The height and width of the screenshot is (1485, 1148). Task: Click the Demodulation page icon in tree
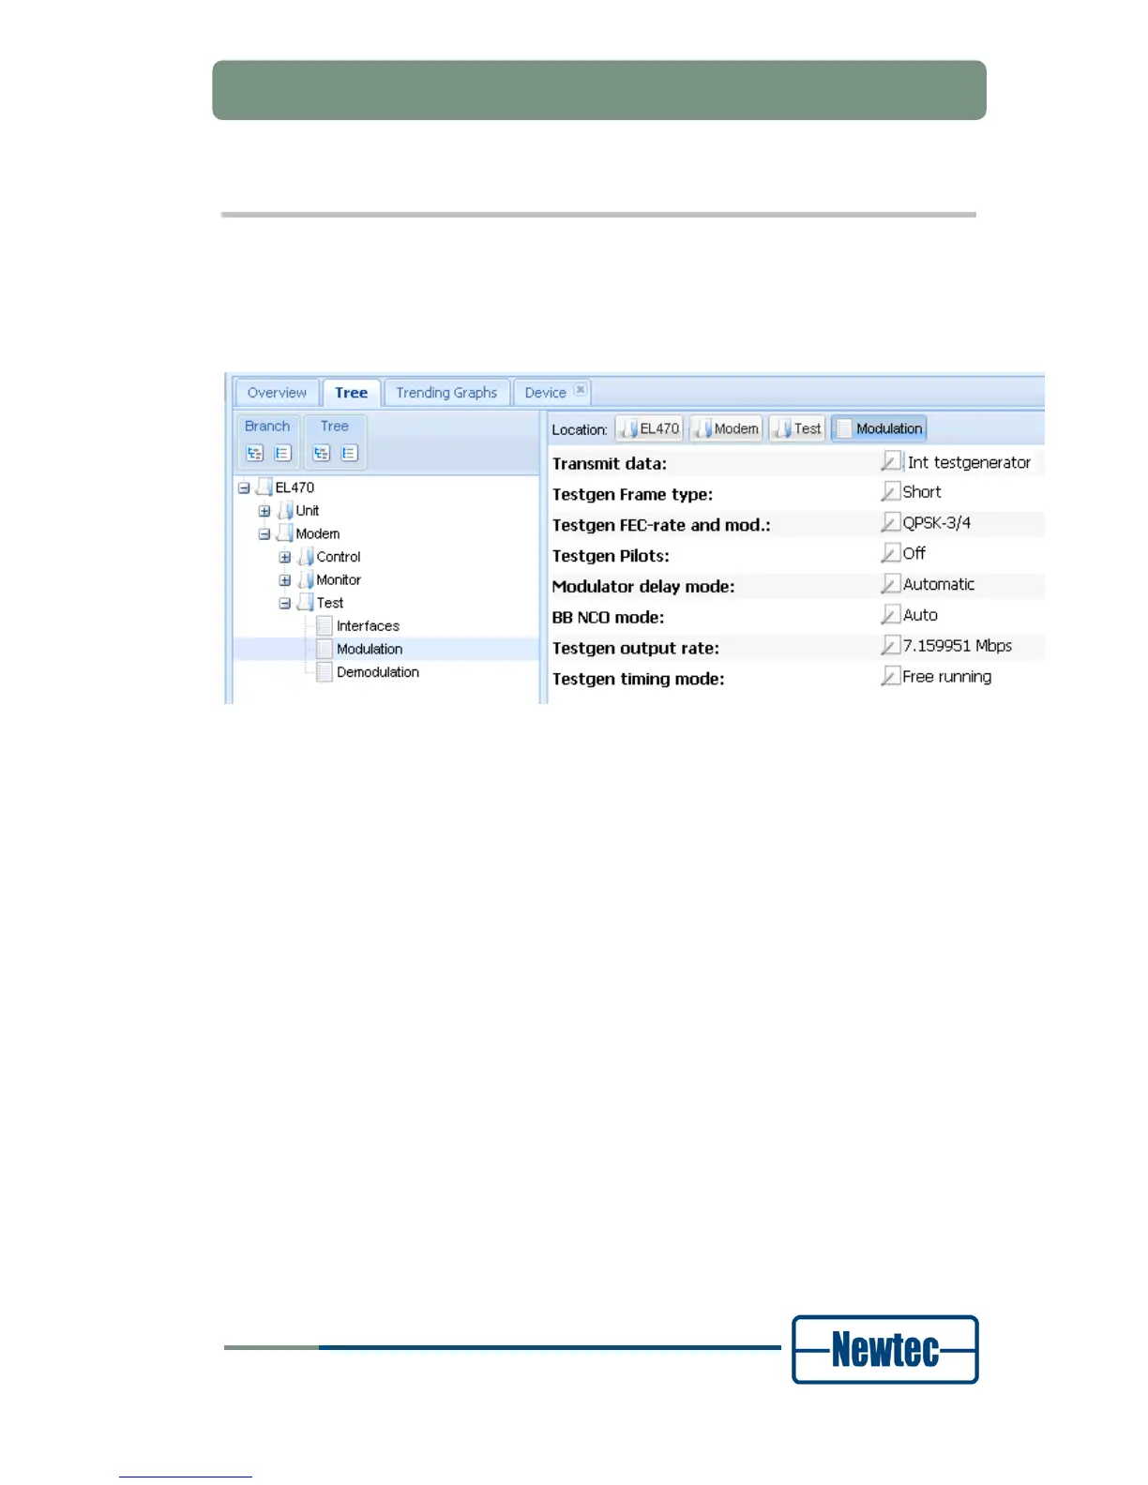(x=325, y=671)
